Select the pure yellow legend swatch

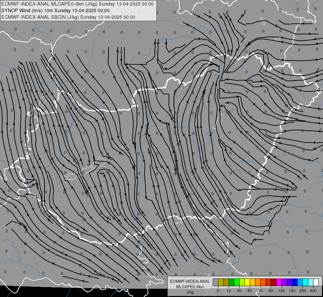(247, 282)
